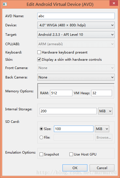Tick the Use Host GPU checkbox
Viewport: 120px width, 178px height.
71,154
